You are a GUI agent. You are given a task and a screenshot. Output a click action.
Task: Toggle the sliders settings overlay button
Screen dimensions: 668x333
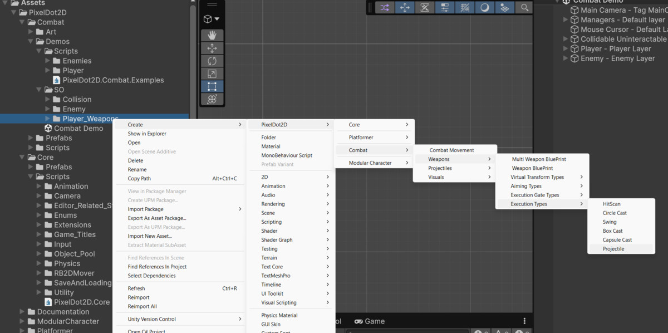tap(445, 7)
